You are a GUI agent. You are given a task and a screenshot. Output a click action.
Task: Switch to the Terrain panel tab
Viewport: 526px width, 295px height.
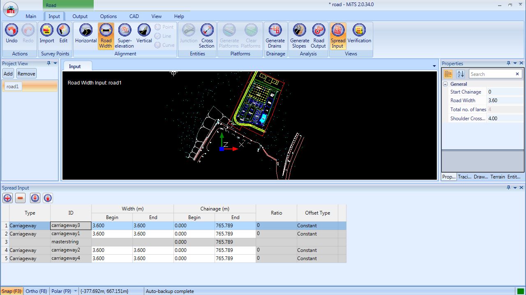498,177
